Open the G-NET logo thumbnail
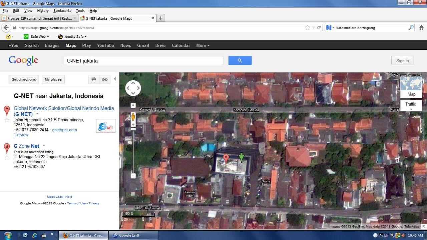Image resolution: width=427 pixels, height=240 pixels. pyautogui.click(x=105, y=126)
